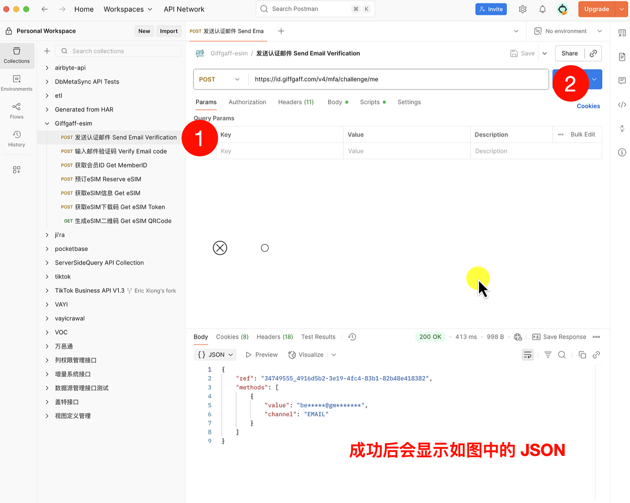Copy the response body
This screenshot has height=503, width=630.
582,355
